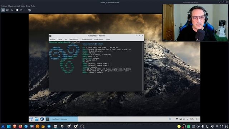
Task: Click the Run virtual machine play button
Action: coord(13,10)
